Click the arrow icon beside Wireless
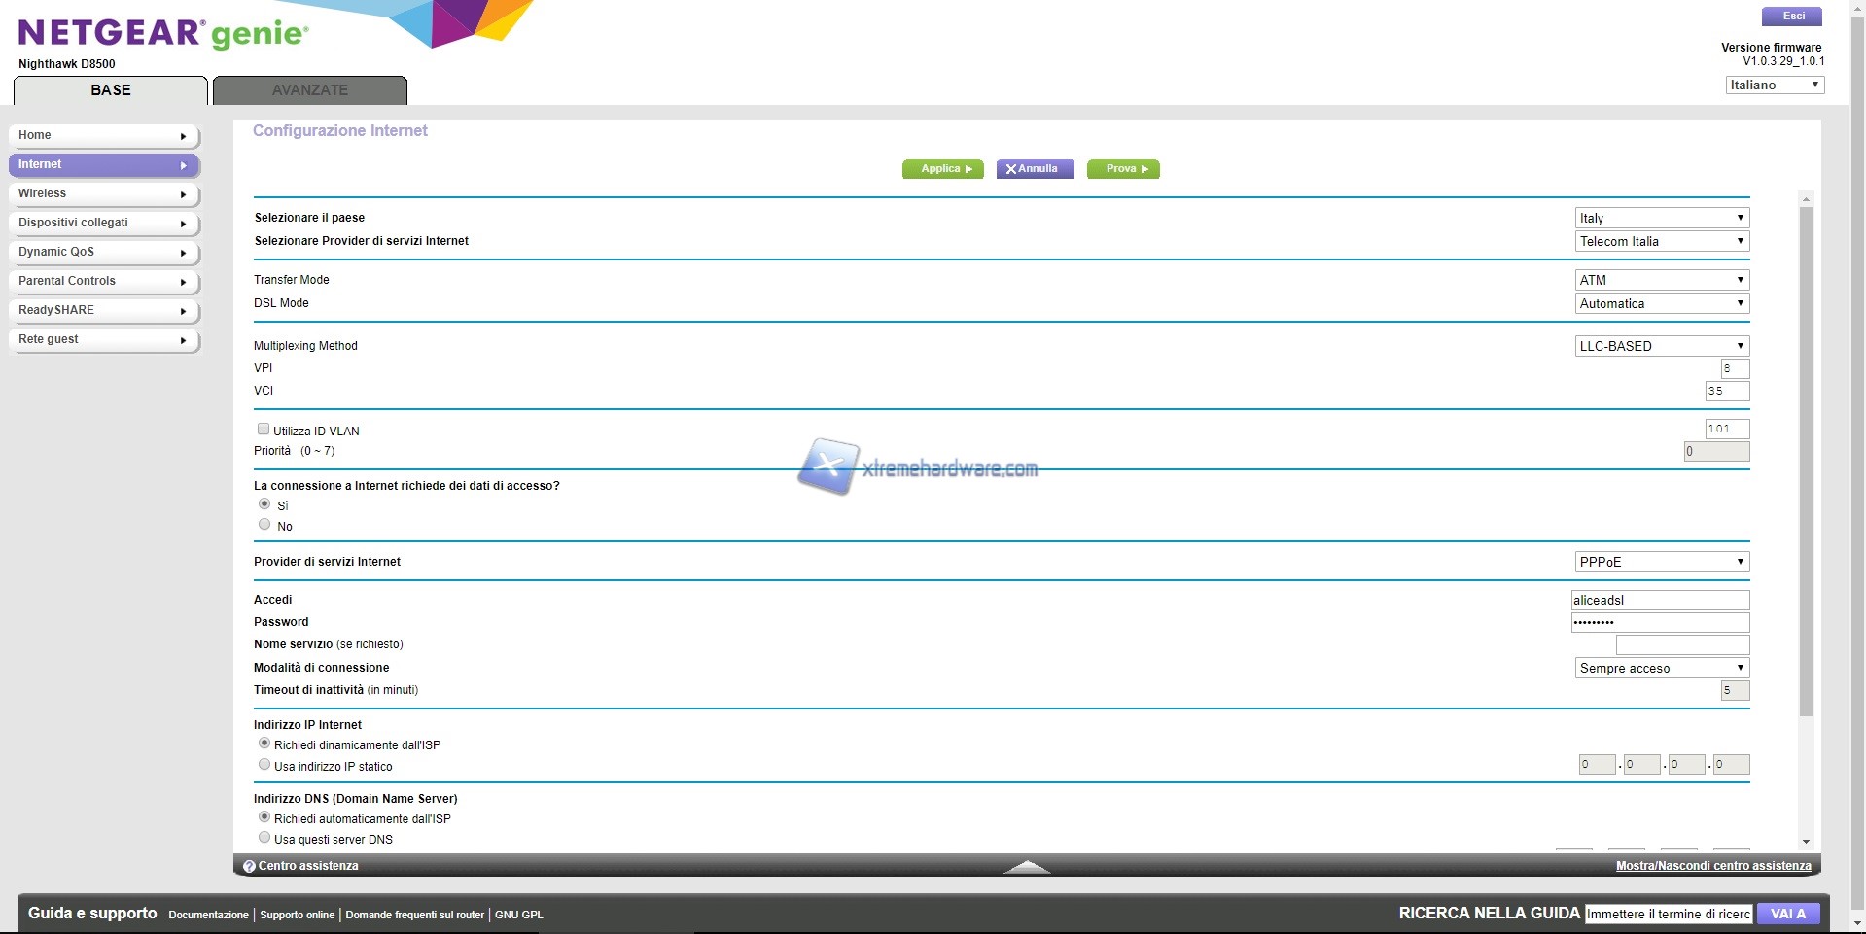The image size is (1866, 934). [183, 195]
